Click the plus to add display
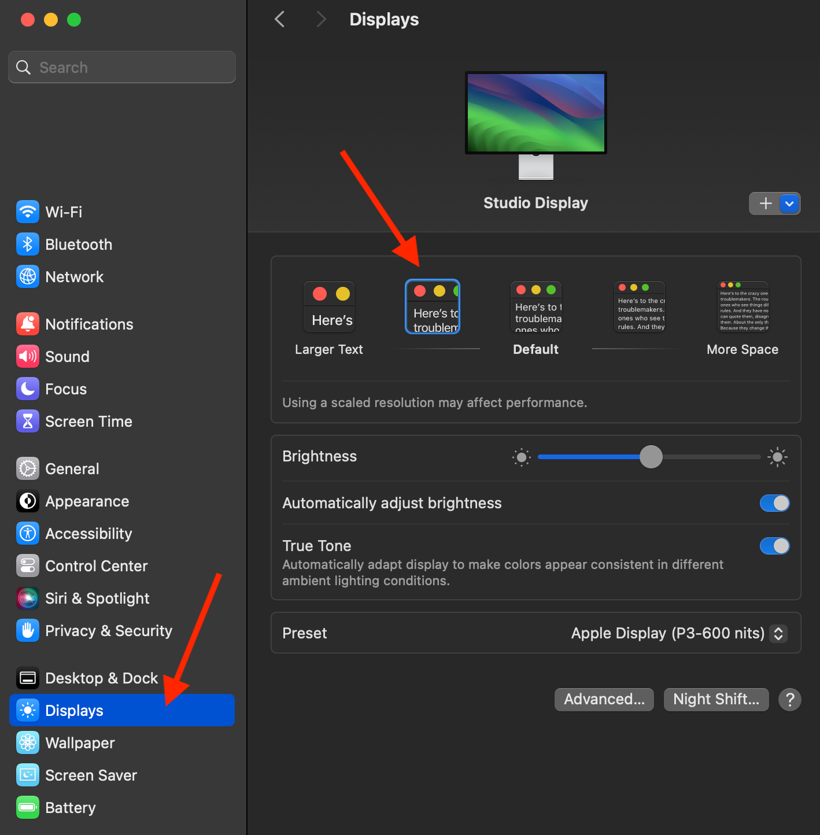This screenshot has height=835, width=820. [765, 204]
